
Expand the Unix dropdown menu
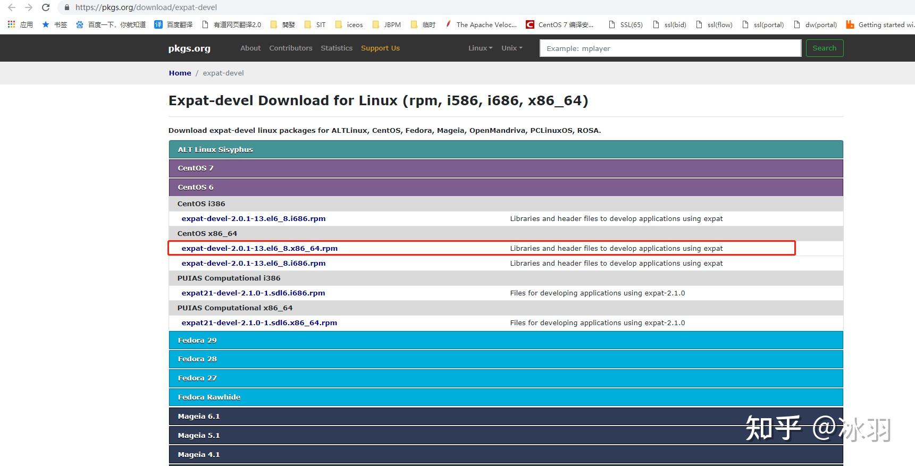pyautogui.click(x=511, y=48)
